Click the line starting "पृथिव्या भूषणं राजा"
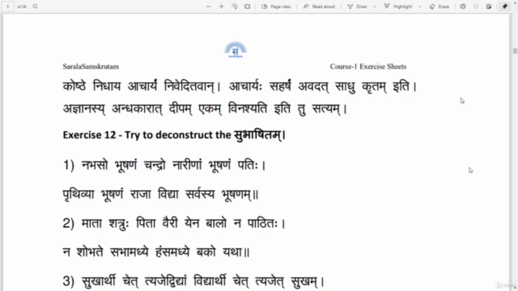The image size is (518, 291). coord(160,194)
